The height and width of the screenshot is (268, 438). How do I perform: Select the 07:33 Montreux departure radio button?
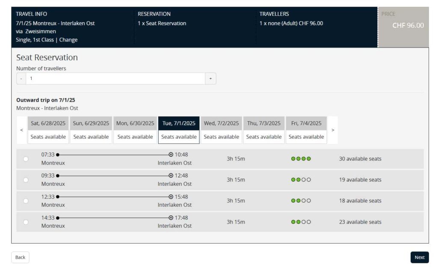(x=26, y=159)
